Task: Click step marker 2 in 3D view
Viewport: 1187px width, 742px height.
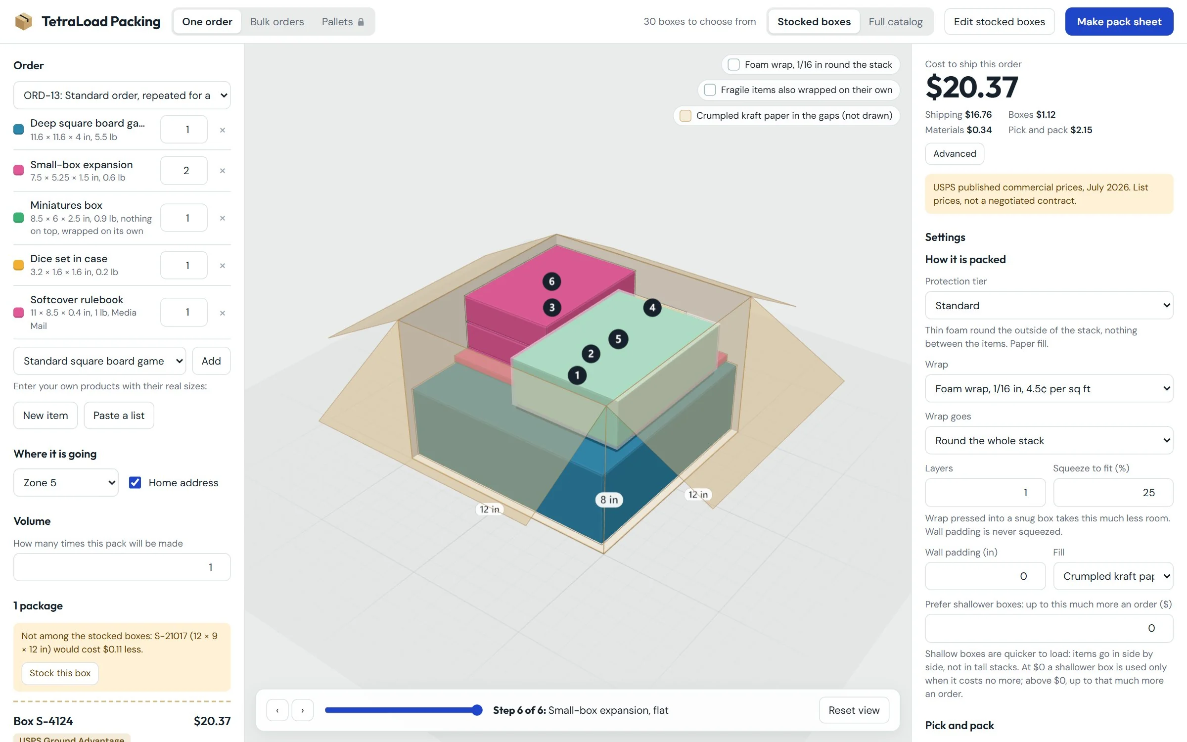Action: tap(591, 354)
